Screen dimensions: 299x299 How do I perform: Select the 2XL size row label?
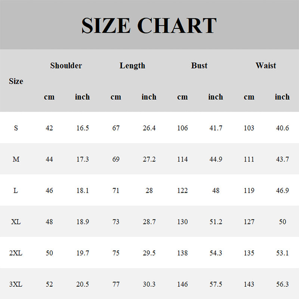click(x=16, y=253)
